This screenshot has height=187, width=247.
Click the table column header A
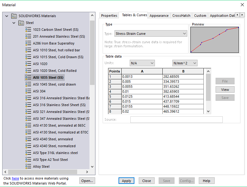[x=142, y=71]
